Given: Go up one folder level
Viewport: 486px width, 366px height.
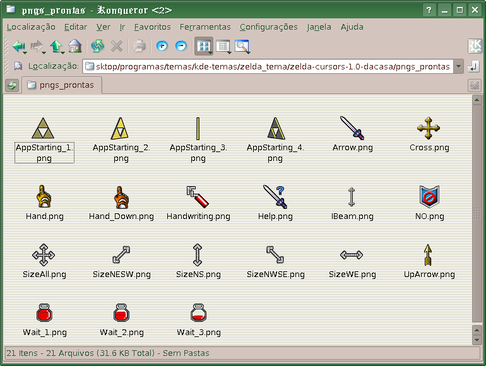Looking at the screenshot, I should (56, 46).
